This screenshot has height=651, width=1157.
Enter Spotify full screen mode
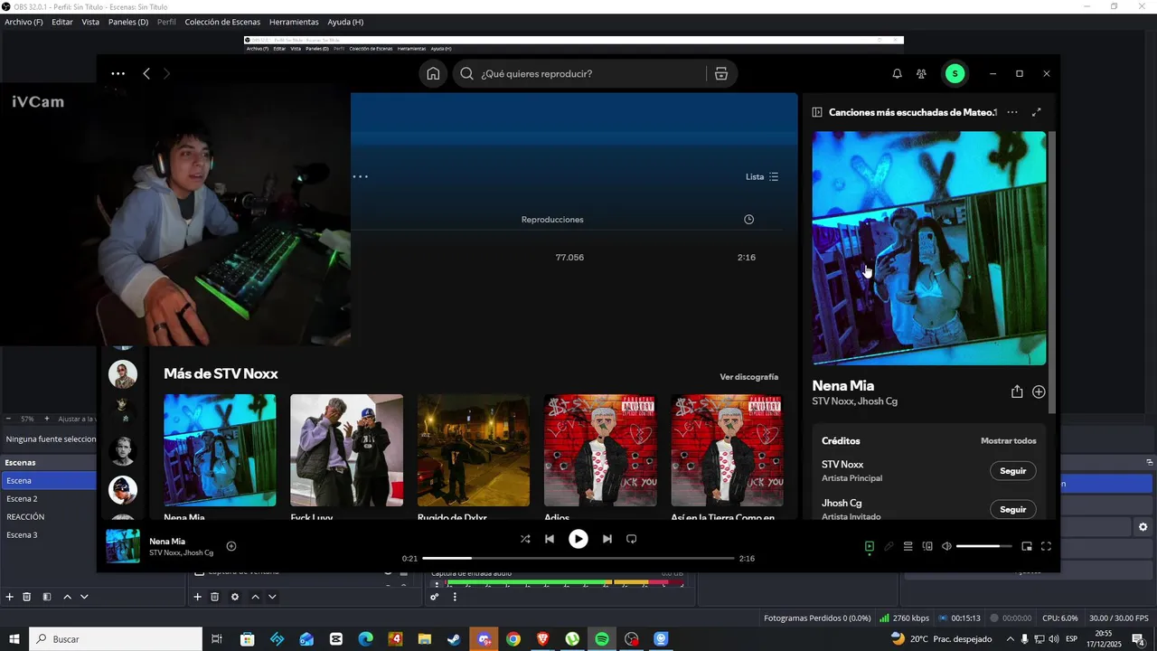[1046, 546]
